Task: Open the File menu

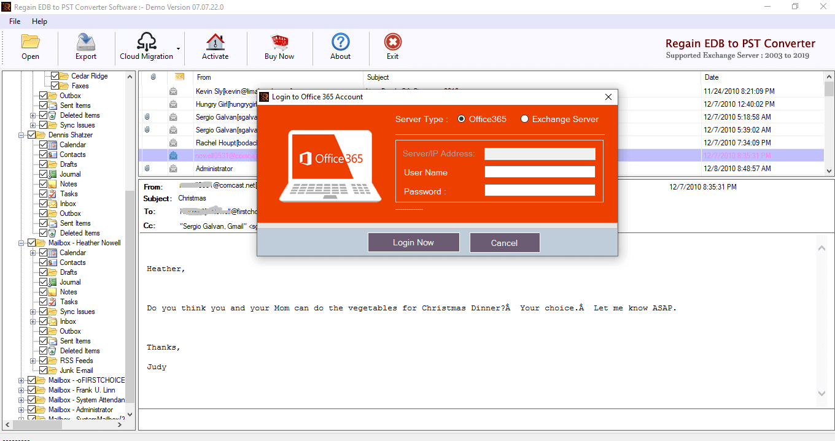Action: [x=15, y=21]
